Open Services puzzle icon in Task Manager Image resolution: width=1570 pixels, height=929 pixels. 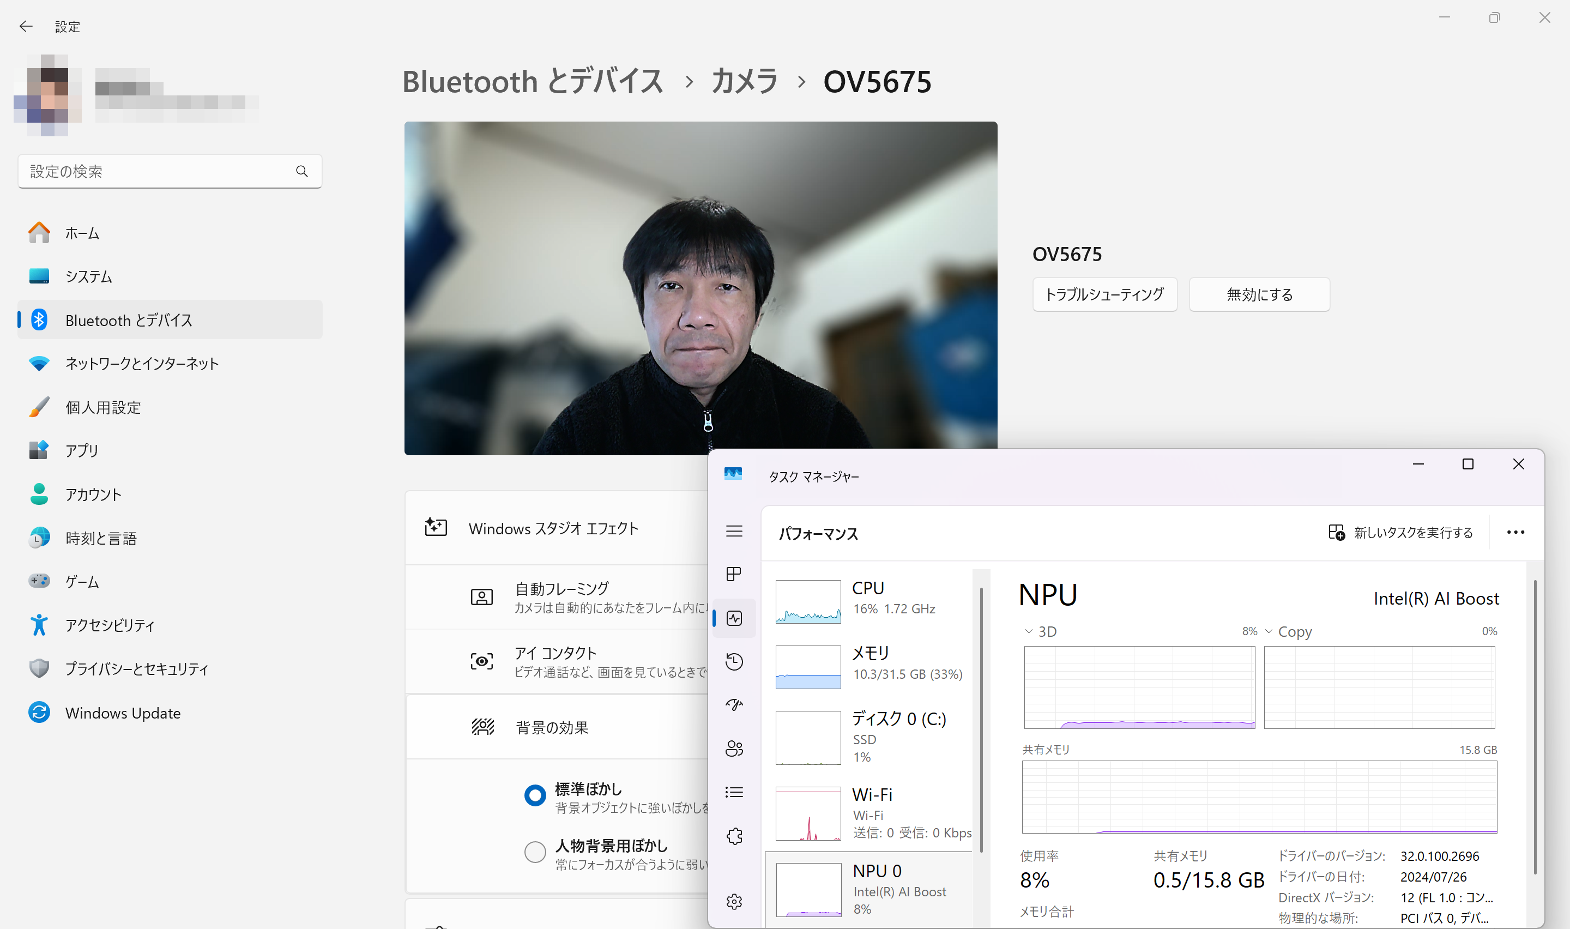point(734,836)
